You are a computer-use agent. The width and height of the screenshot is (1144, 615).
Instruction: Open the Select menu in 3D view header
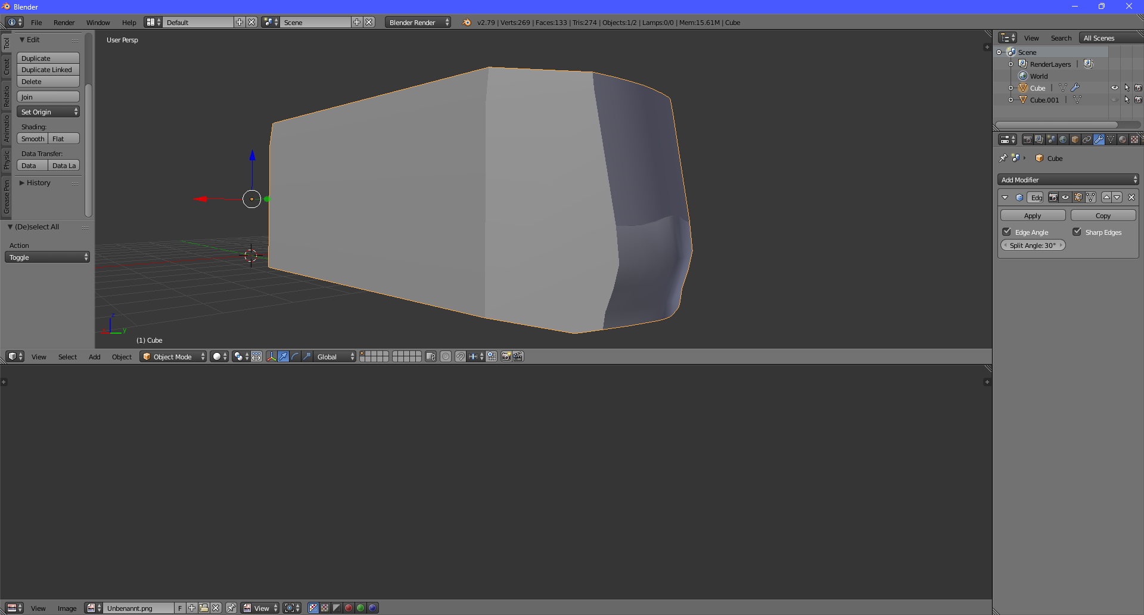[x=67, y=357]
